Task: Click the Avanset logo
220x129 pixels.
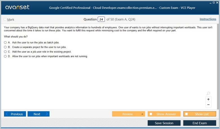Action: tap(17, 7)
